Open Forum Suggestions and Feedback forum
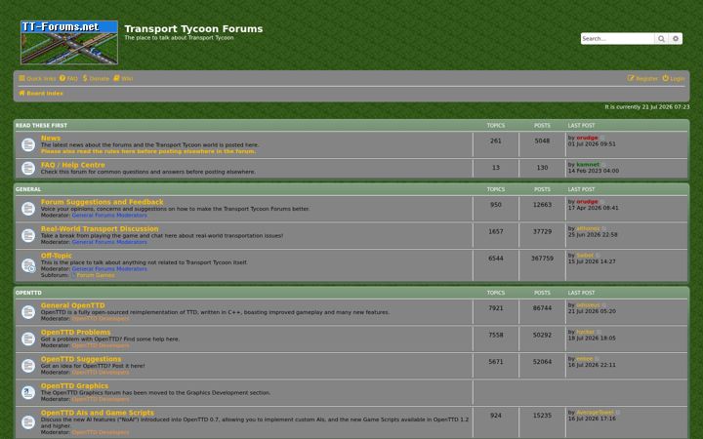This screenshot has height=439, width=703. point(103,202)
